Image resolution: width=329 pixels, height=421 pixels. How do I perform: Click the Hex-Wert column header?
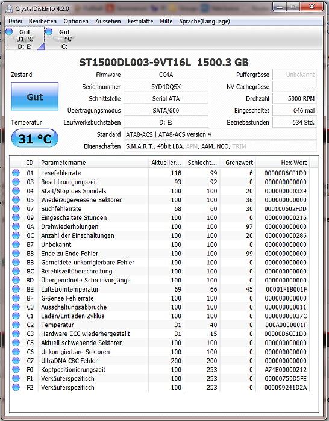(283, 163)
